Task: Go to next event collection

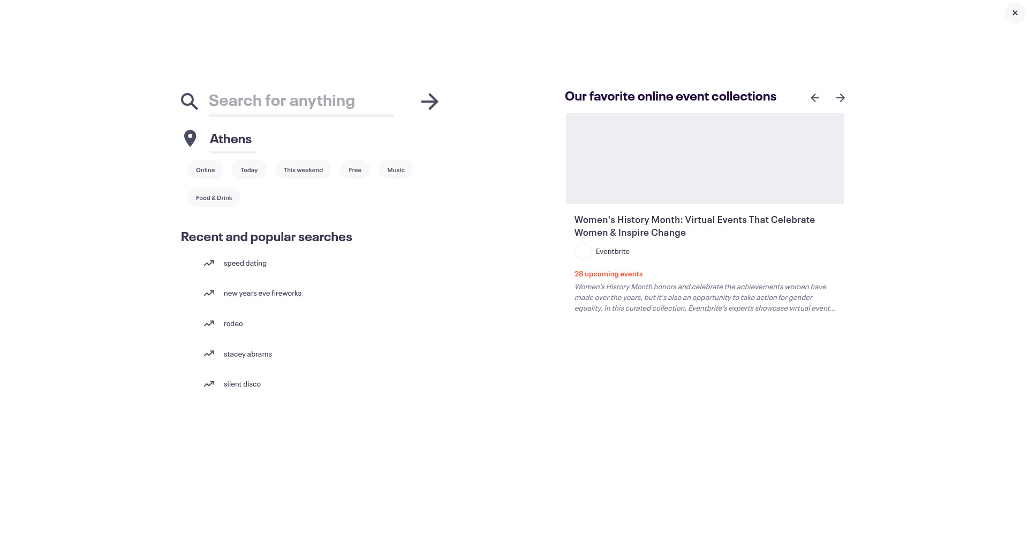Action: coord(840,98)
